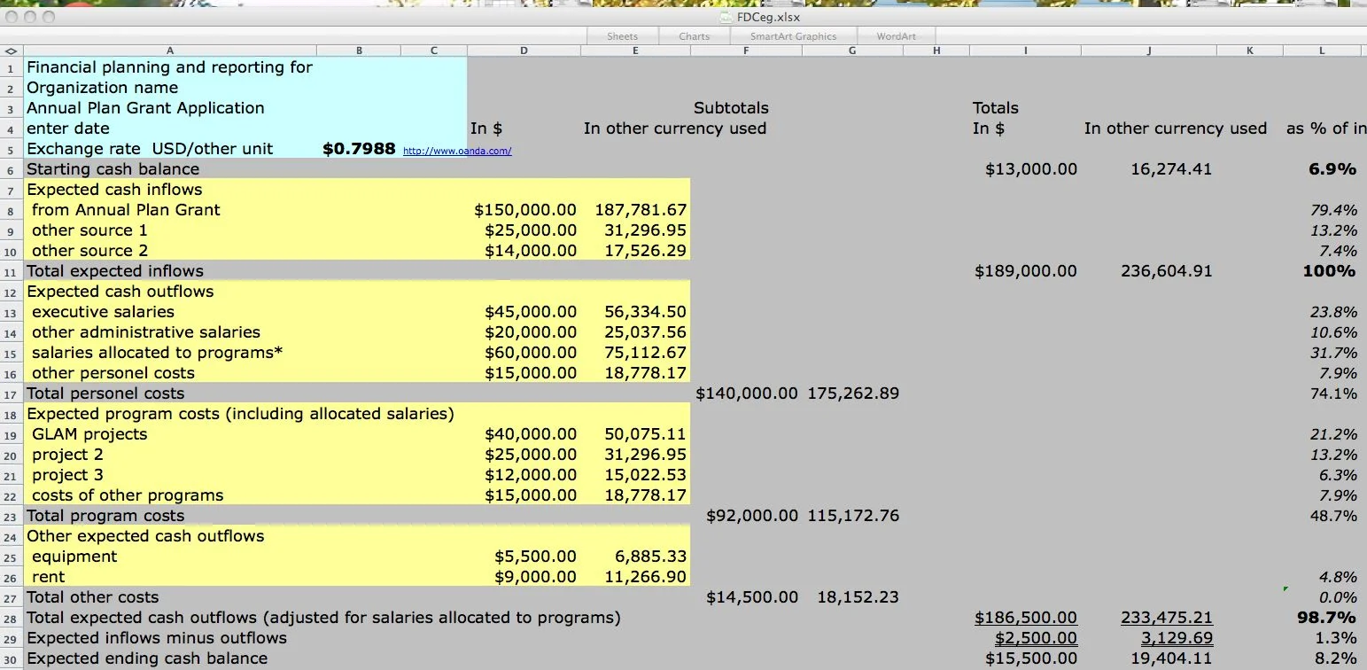Image resolution: width=1367 pixels, height=670 pixels.
Task: Follow the oanda.com hyperlink
Action: (457, 151)
